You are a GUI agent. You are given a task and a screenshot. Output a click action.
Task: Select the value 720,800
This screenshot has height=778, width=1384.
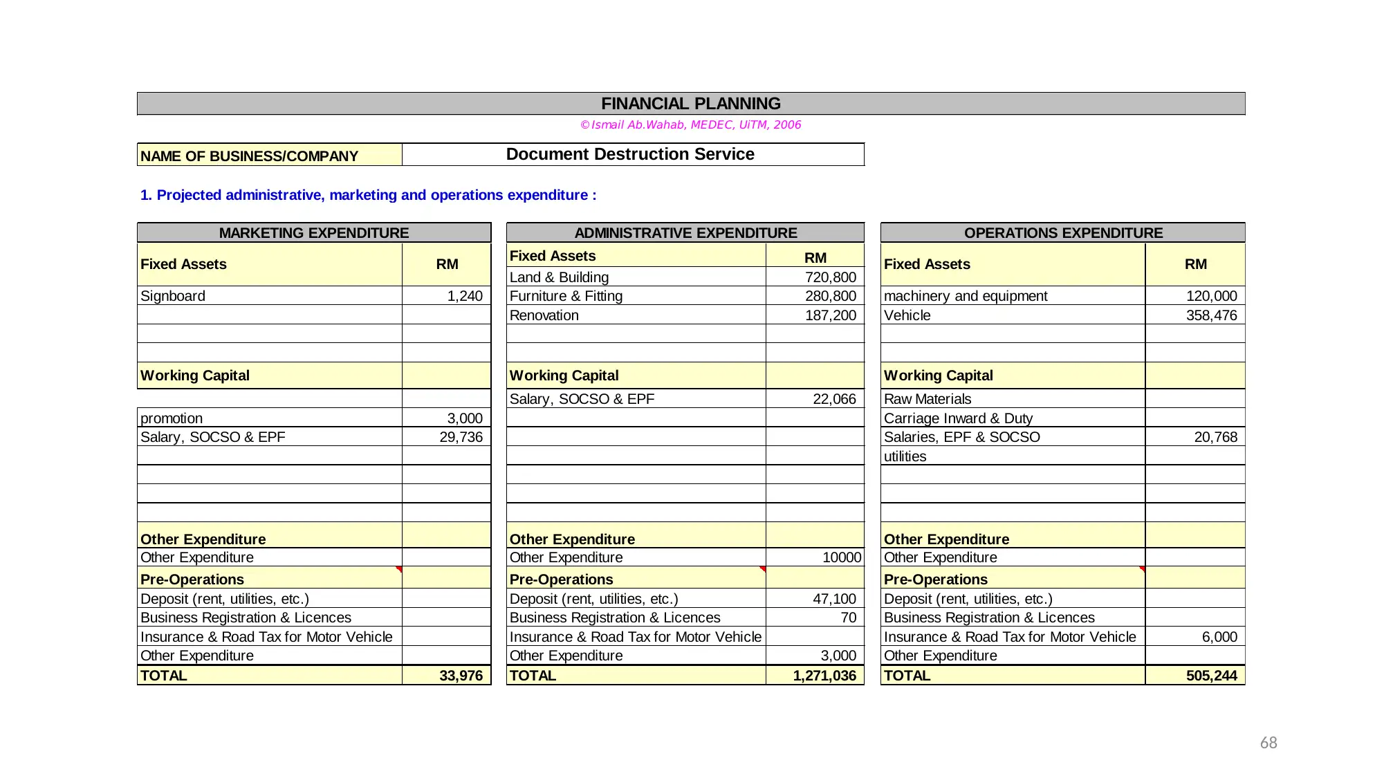[830, 277]
